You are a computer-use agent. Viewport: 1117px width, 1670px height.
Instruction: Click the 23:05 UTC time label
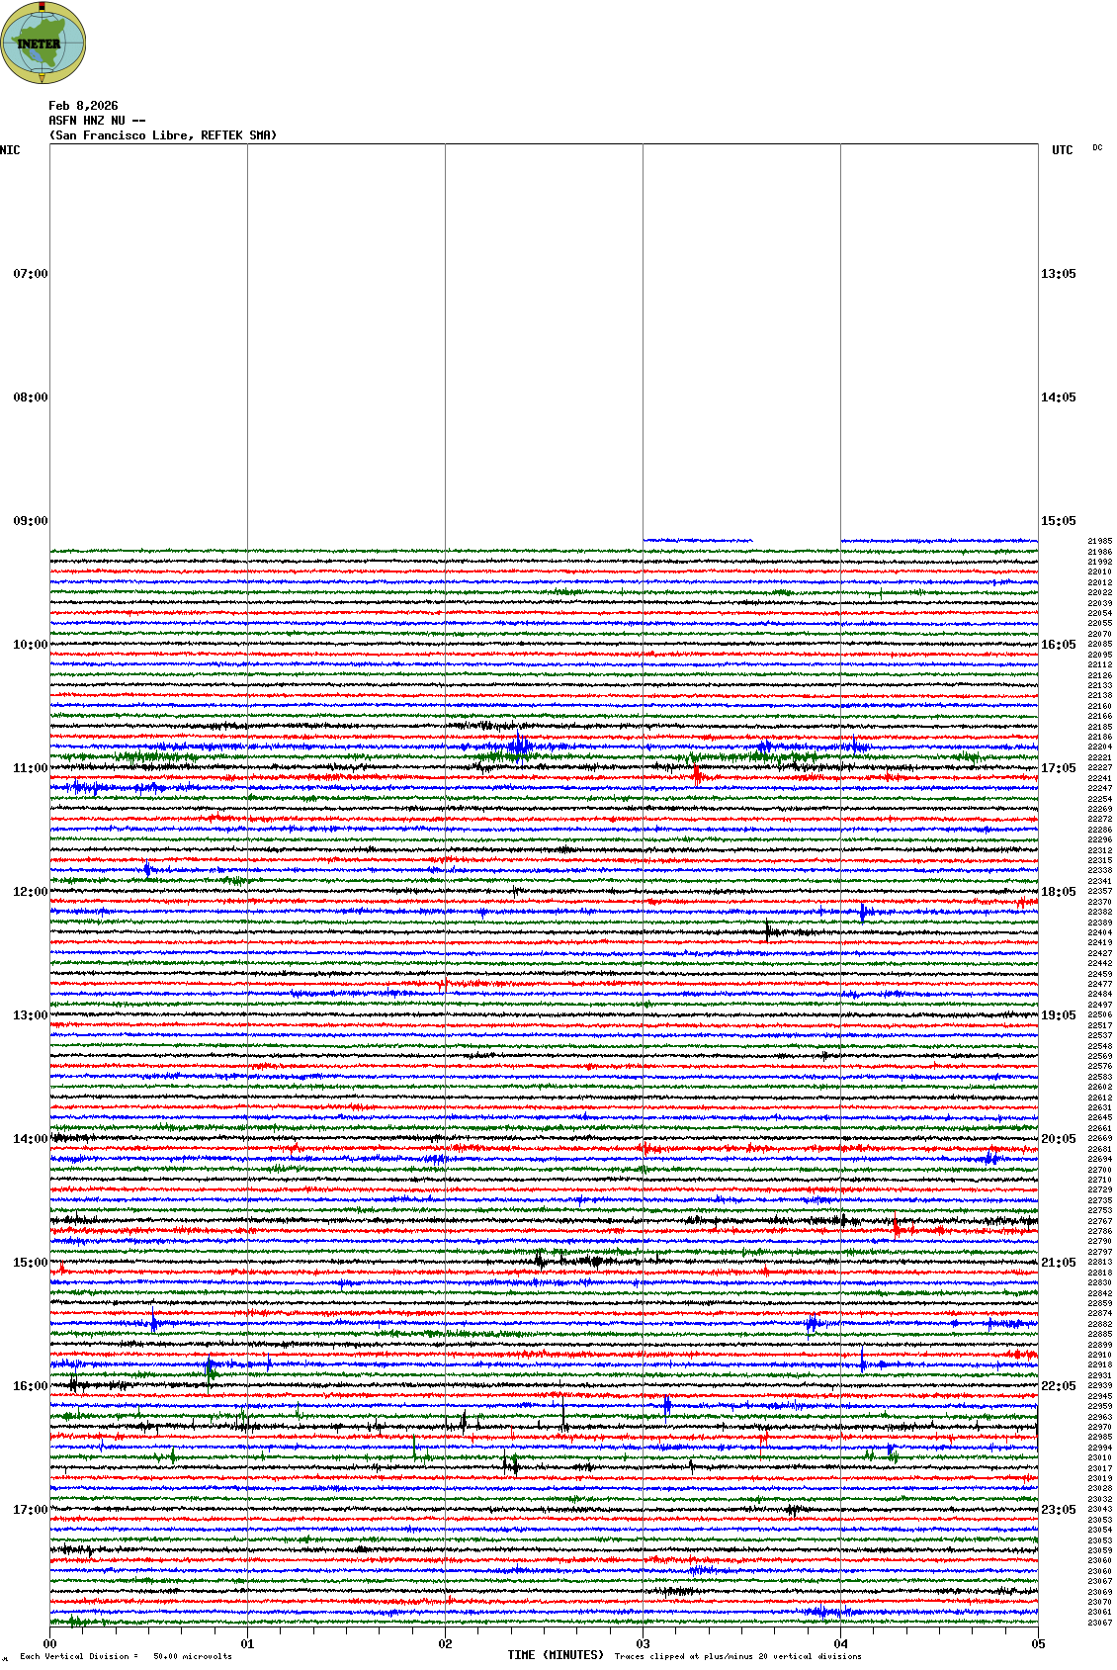(x=1059, y=1510)
